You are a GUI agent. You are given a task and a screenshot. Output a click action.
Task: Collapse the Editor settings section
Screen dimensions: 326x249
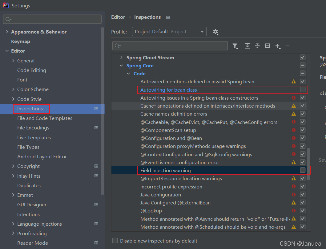7,51
